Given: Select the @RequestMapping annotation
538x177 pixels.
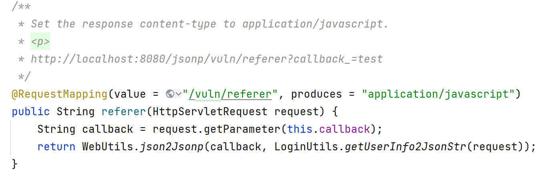Looking at the screenshot, I should [60, 94].
